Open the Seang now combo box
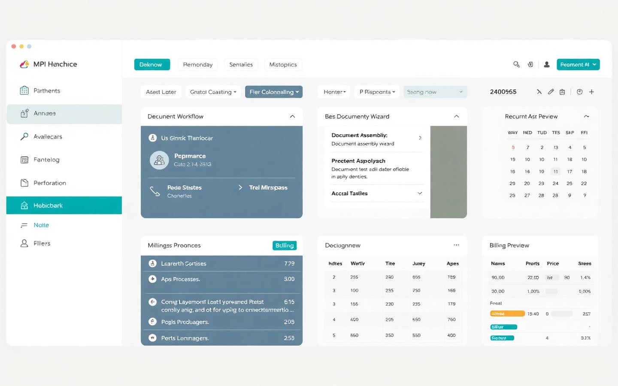Image resolution: width=618 pixels, height=386 pixels. [x=435, y=92]
